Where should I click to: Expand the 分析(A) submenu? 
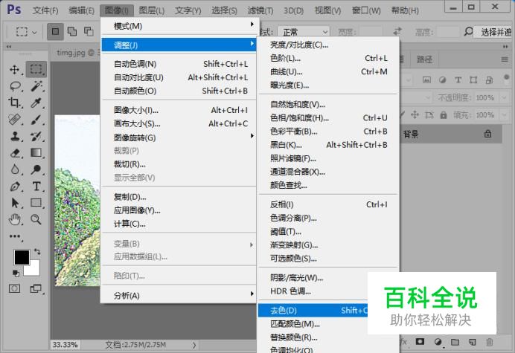pyautogui.click(x=179, y=296)
